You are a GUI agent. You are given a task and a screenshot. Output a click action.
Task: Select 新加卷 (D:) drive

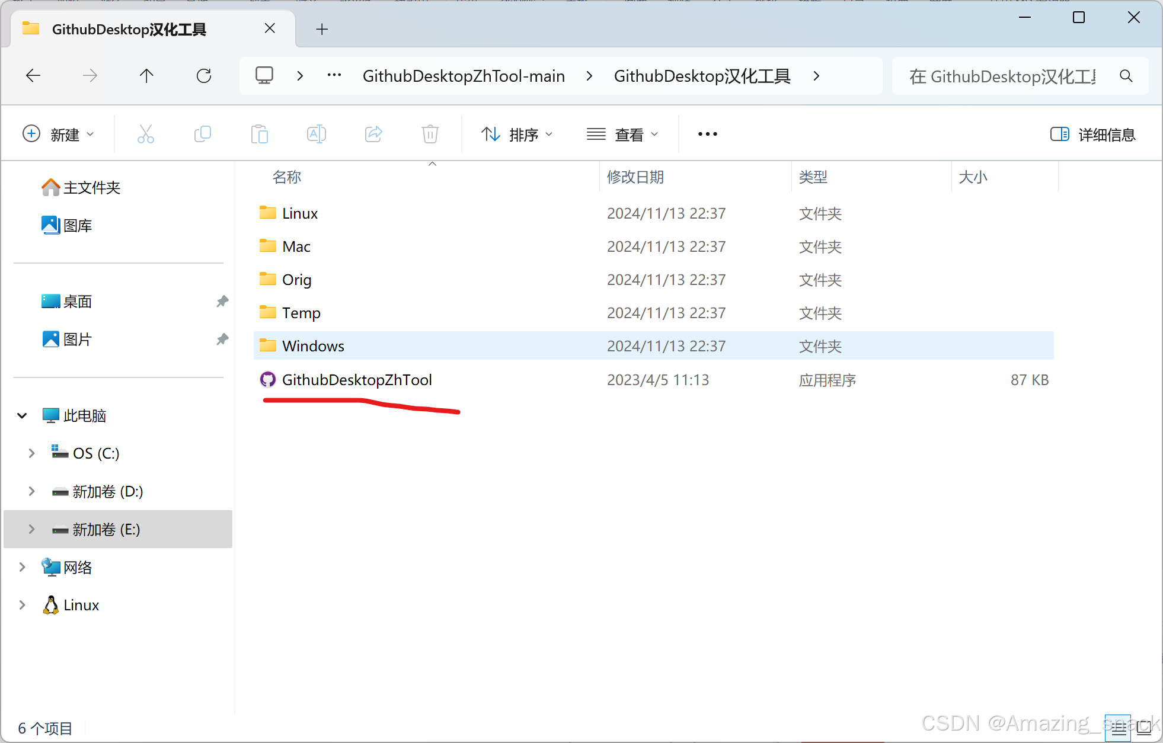pos(97,491)
